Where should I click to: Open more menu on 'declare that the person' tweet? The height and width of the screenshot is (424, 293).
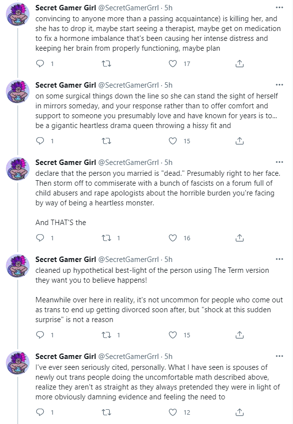(279, 162)
